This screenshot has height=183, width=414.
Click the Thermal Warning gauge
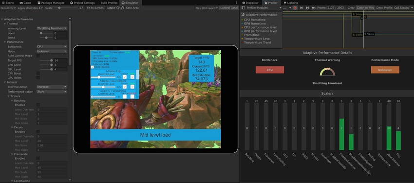coord(327,72)
